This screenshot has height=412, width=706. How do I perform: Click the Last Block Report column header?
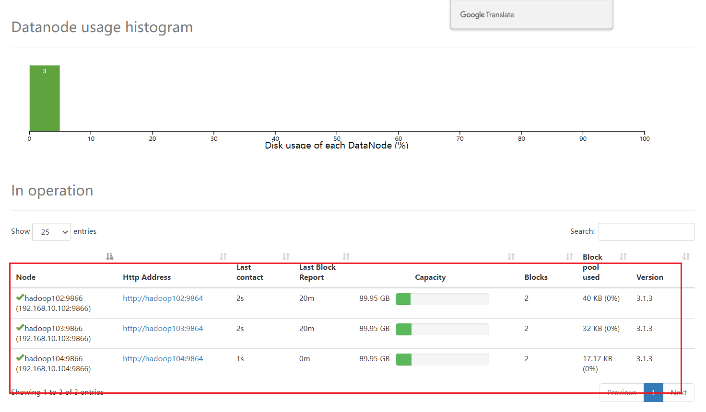click(317, 272)
